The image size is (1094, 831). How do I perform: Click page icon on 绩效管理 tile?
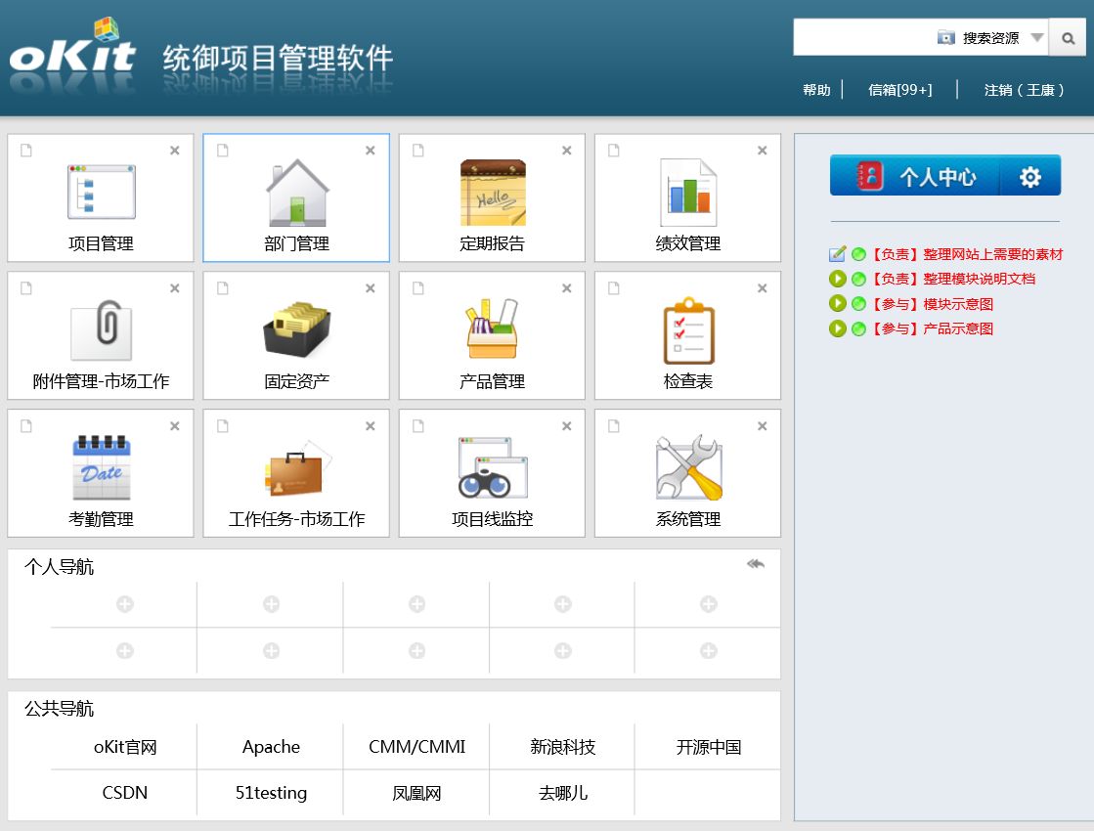[x=614, y=151]
